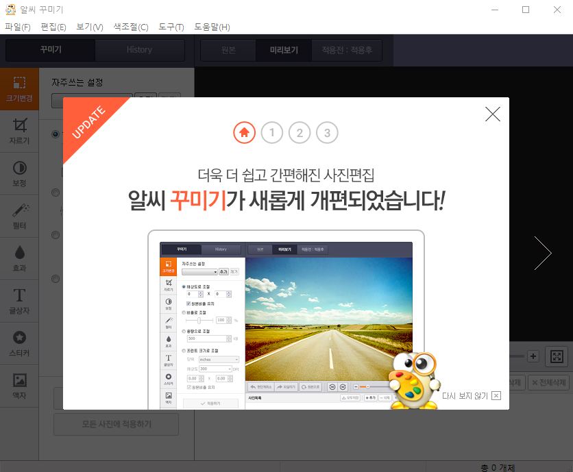Select the third resize radio option
573x472 pixels.
[56, 235]
